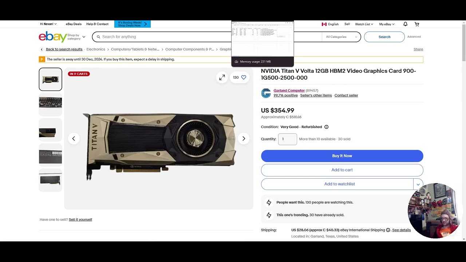Add item to watchlist heart icon
This screenshot has height=262, width=466.
pyautogui.click(x=244, y=77)
